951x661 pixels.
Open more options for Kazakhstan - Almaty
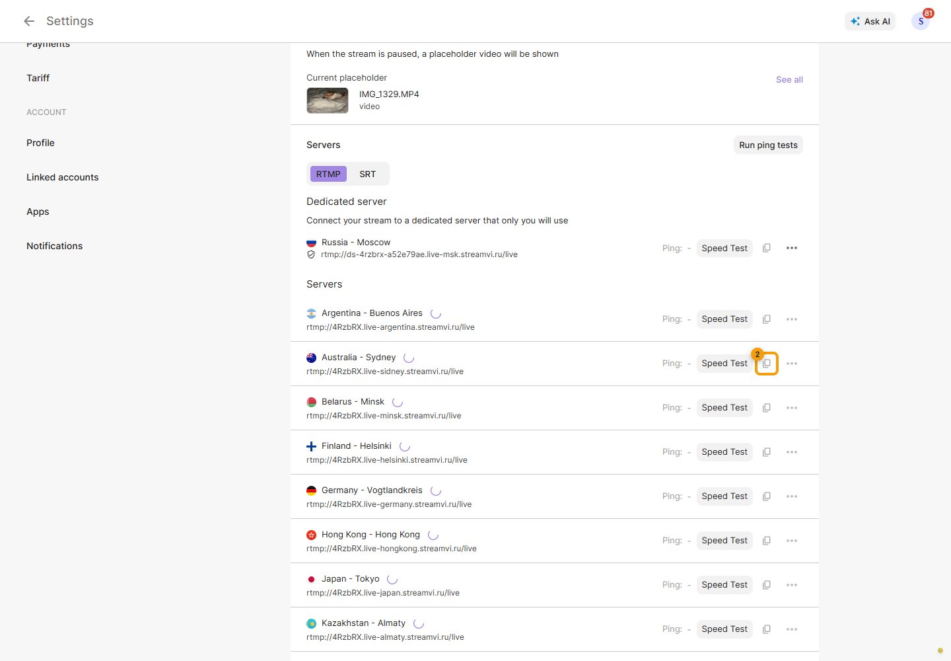792,629
